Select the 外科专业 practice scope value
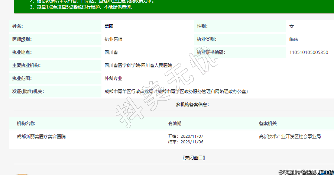 (x=113, y=79)
